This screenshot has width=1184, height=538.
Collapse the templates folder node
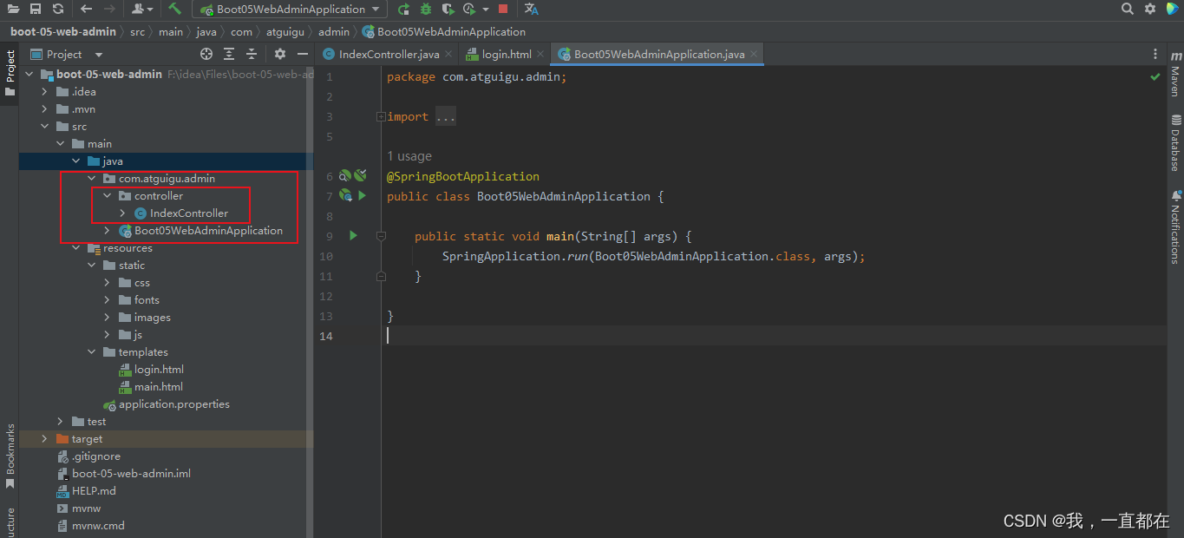pos(92,352)
